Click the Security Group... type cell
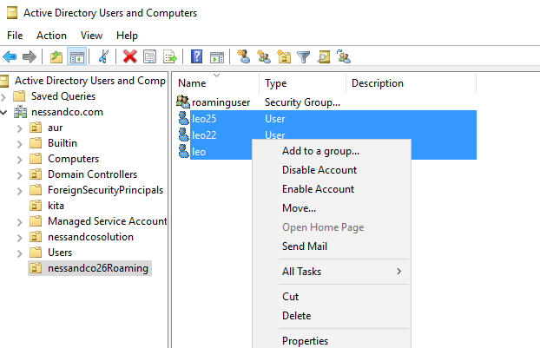Image resolution: width=540 pixels, height=348 pixels. (302, 102)
